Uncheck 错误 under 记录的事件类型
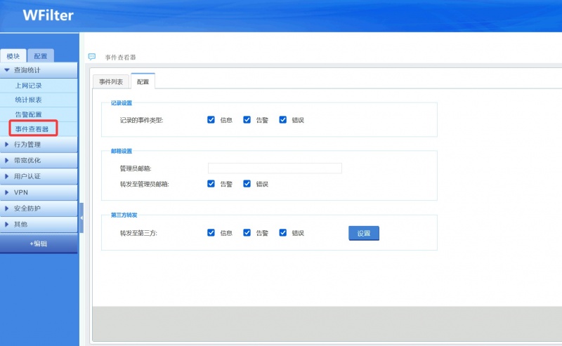562x346 pixels. [x=283, y=119]
